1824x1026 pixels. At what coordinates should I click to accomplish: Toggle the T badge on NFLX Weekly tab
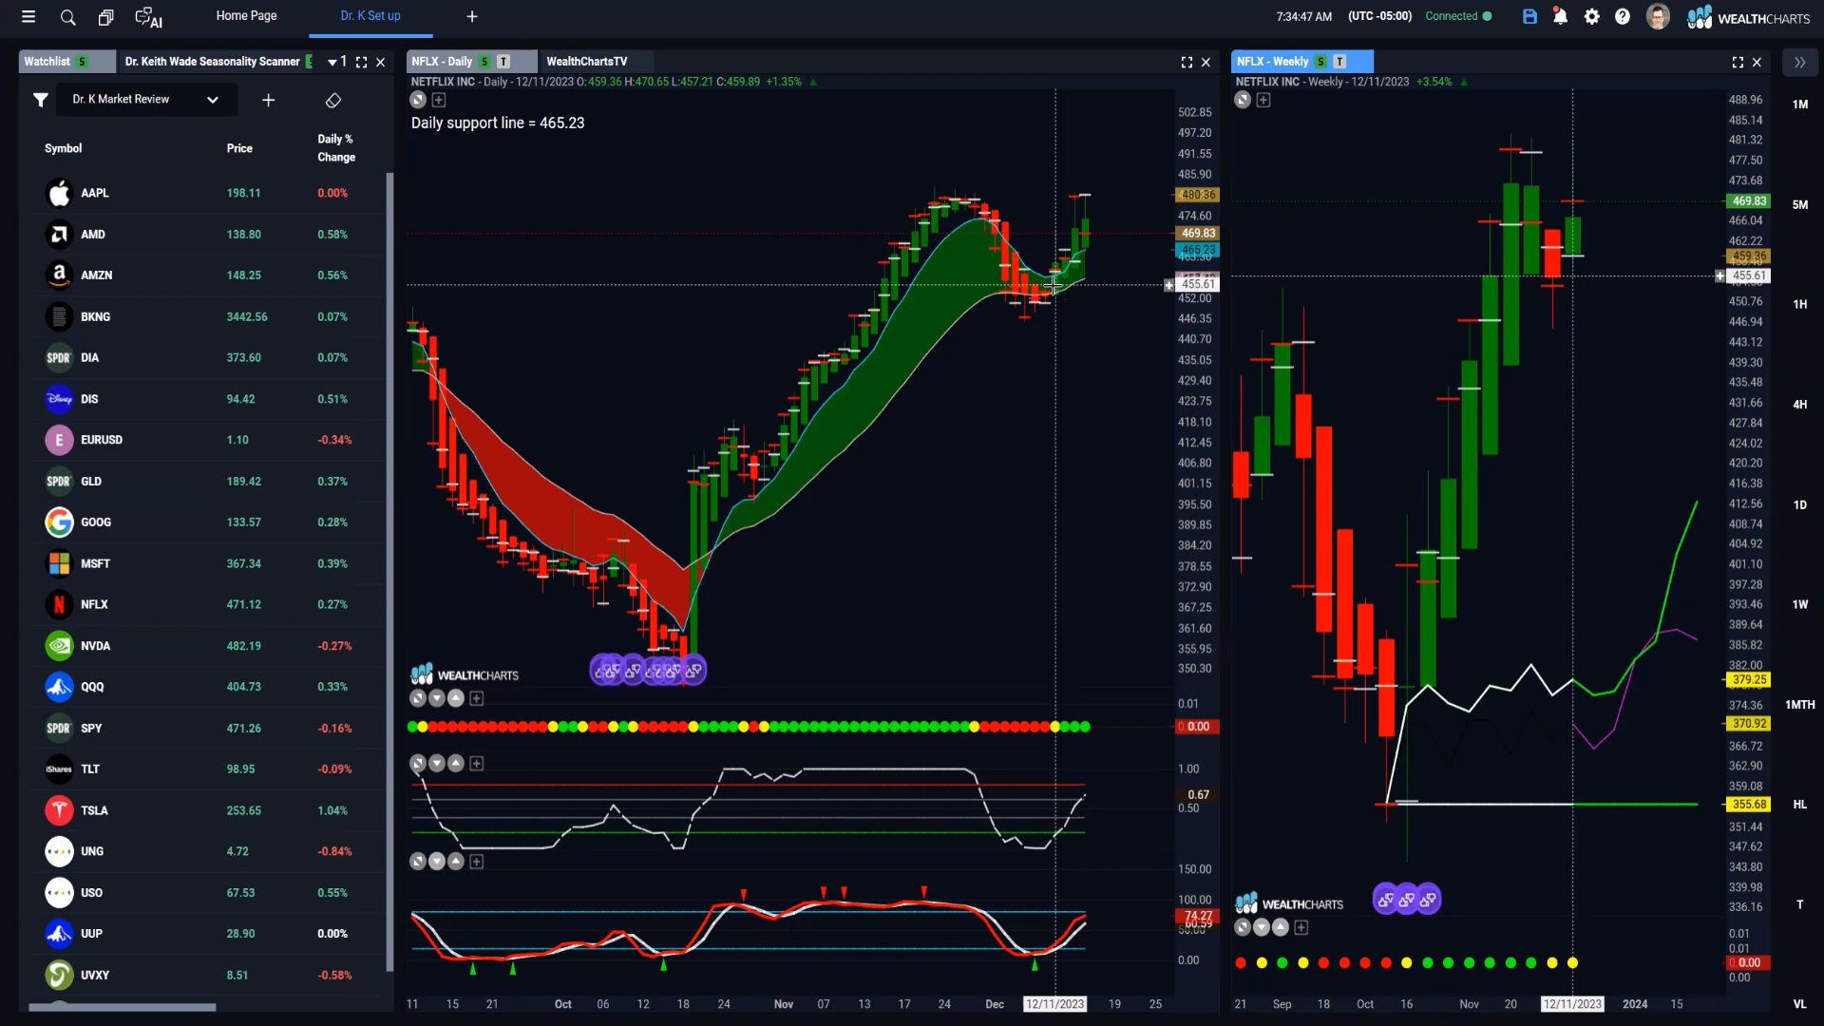pyautogui.click(x=1339, y=62)
